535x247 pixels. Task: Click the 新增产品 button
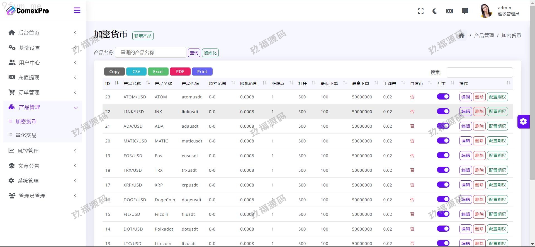pyautogui.click(x=143, y=36)
